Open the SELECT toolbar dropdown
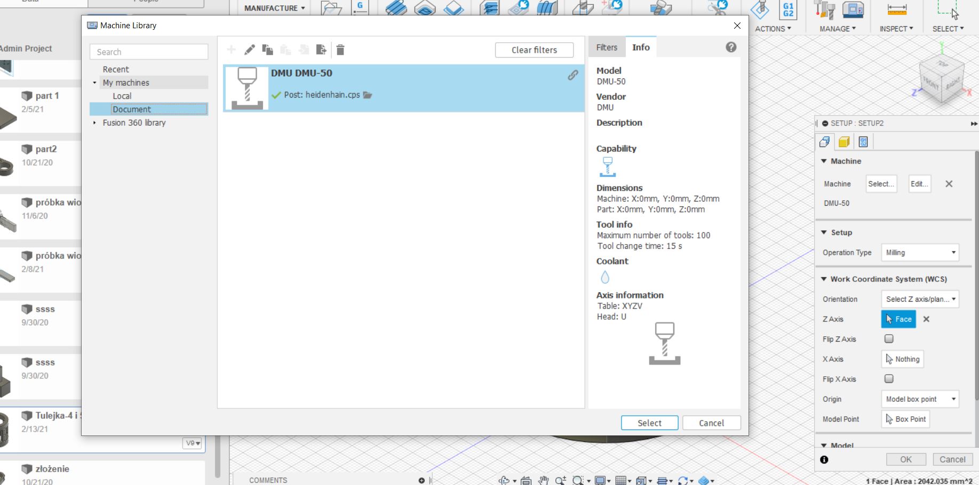 [x=948, y=29]
